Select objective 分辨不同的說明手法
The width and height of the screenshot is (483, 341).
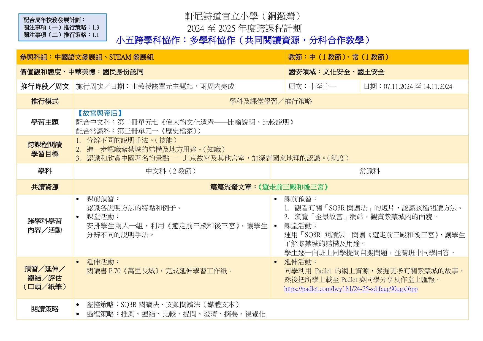coord(132,140)
